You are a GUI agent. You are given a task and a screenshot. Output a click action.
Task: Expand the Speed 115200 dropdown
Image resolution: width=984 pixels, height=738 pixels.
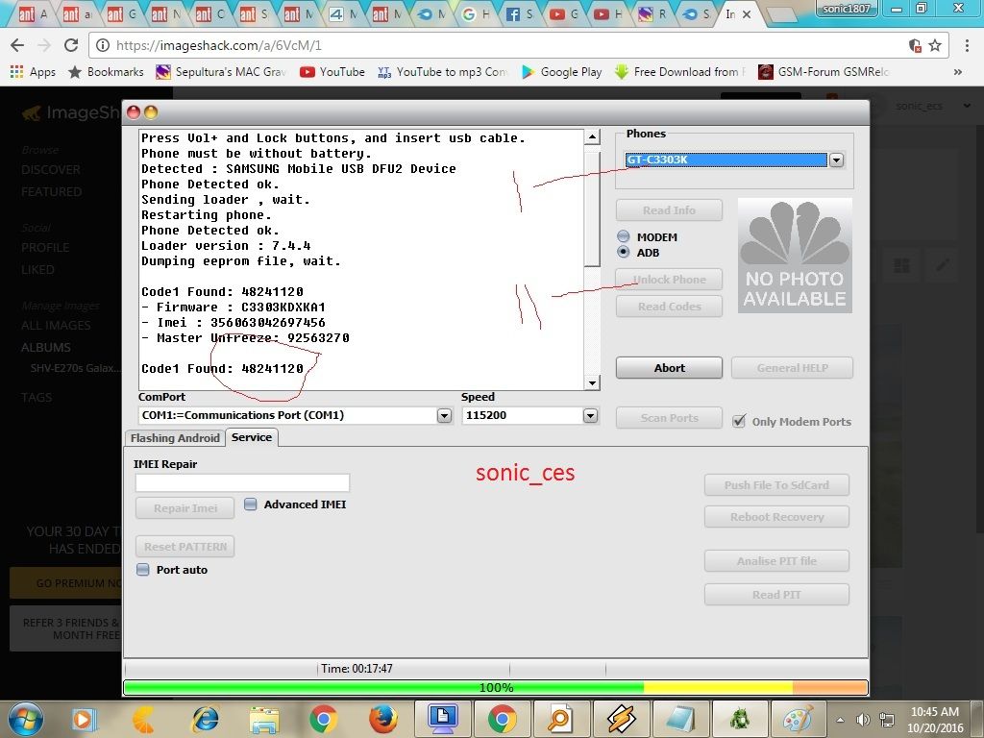coord(591,416)
